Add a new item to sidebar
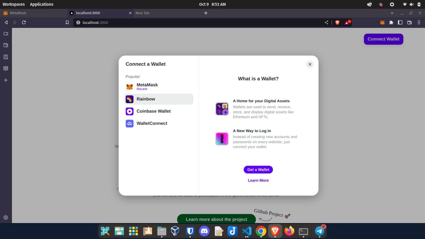Screen dimensions: 425x239 pos(6,80)
